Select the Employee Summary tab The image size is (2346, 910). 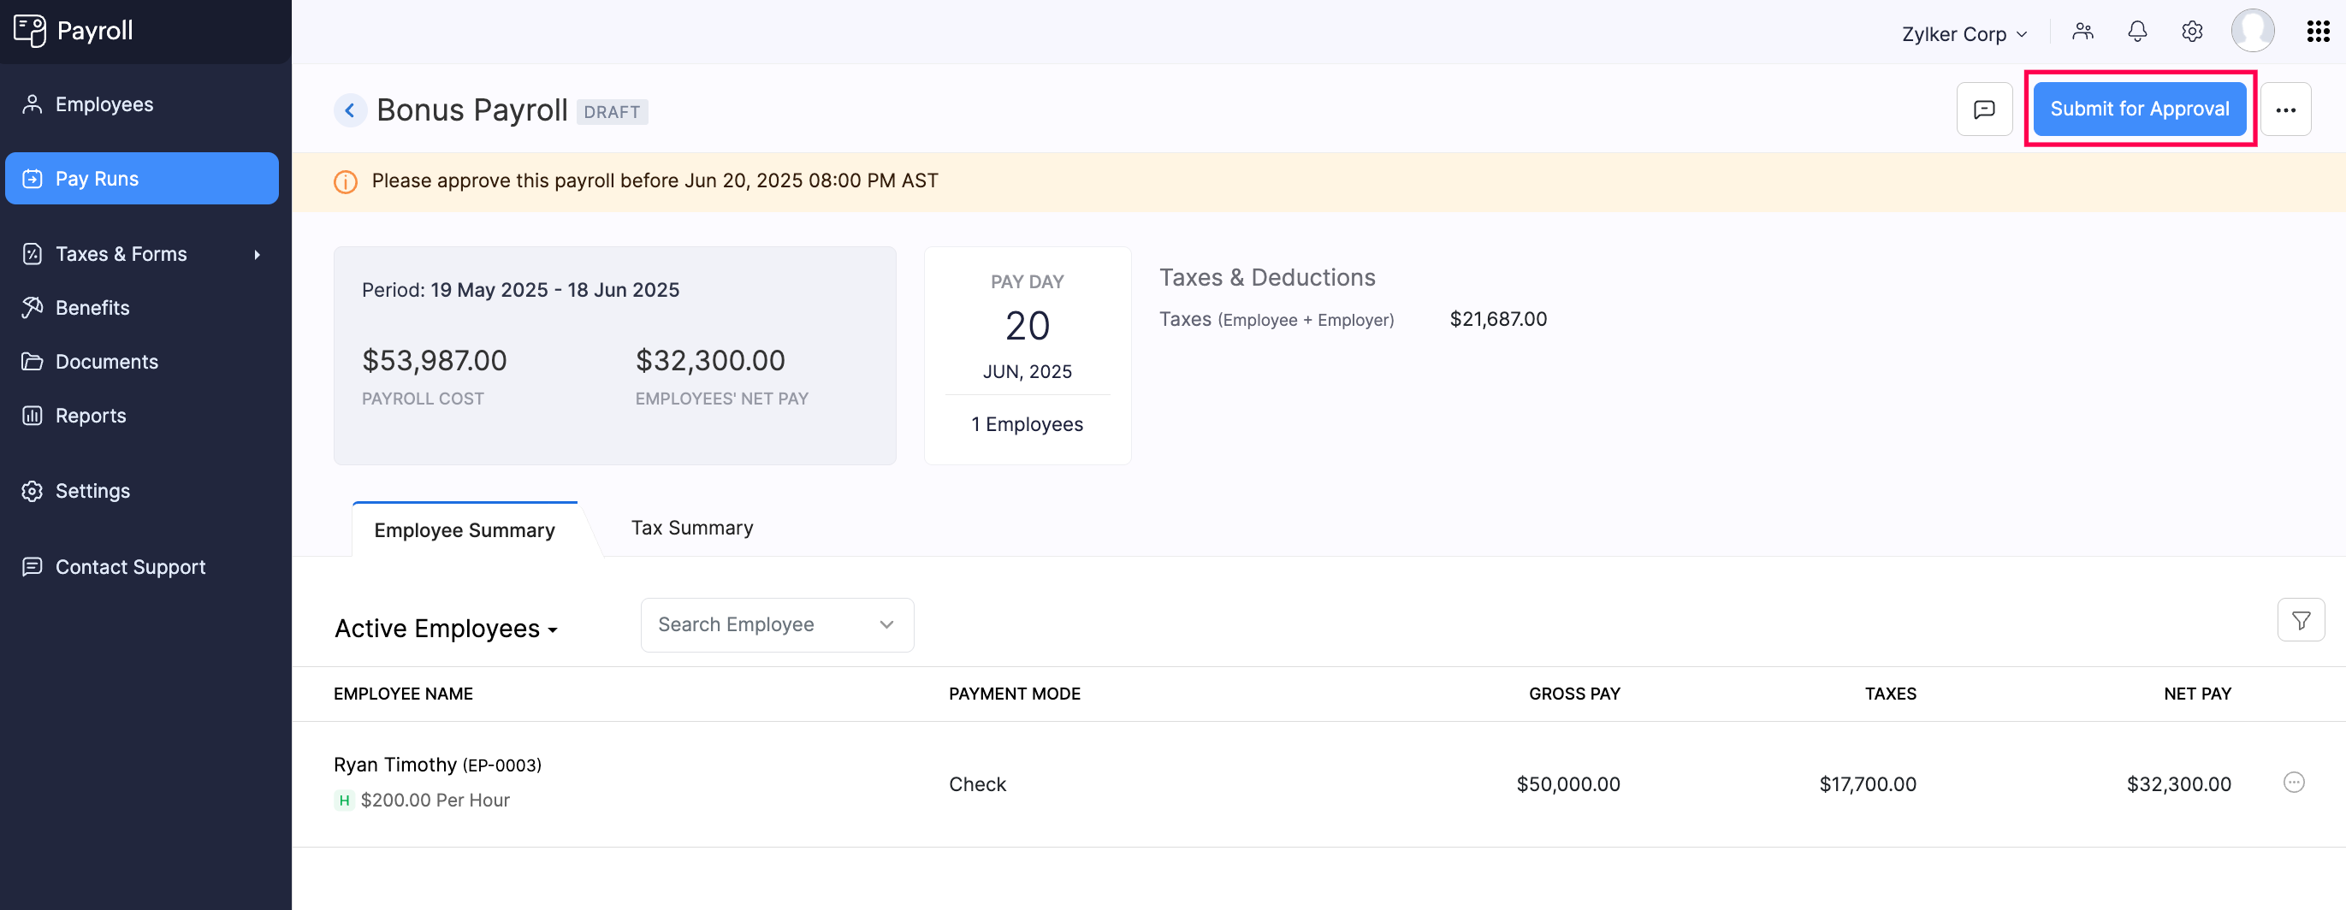point(464,529)
